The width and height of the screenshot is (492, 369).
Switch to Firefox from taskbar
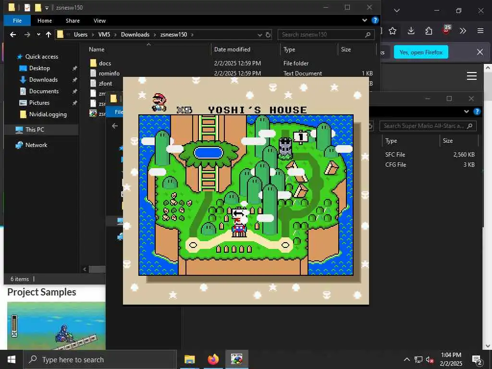coord(213,359)
